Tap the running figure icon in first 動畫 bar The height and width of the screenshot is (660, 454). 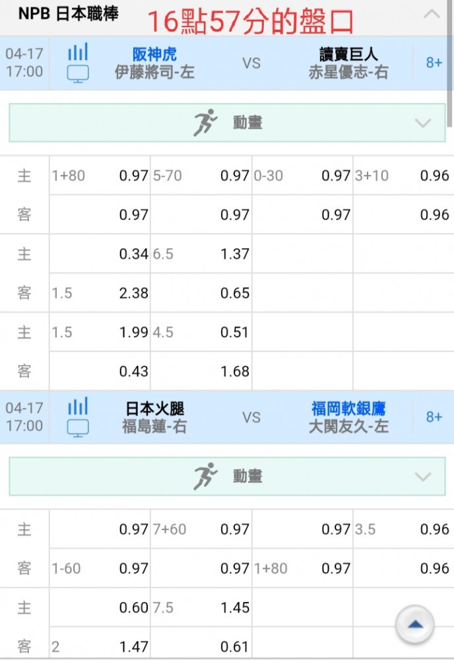pyautogui.click(x=205, y=123)
